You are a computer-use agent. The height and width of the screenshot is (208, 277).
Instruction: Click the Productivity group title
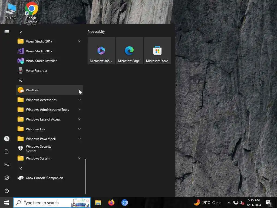point(96,32)
